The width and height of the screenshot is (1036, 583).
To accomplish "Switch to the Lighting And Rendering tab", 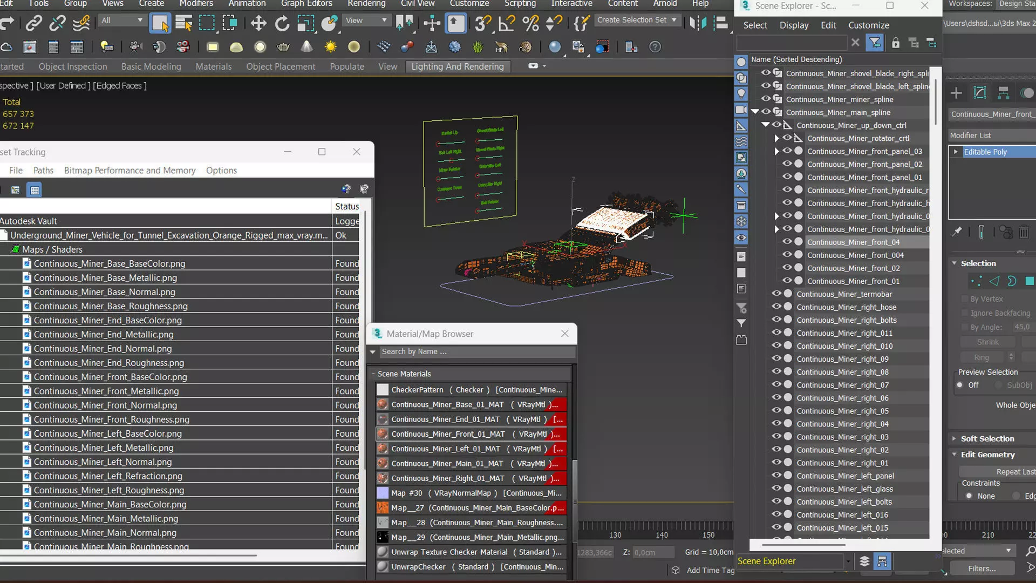I will (x=457, y=66).
